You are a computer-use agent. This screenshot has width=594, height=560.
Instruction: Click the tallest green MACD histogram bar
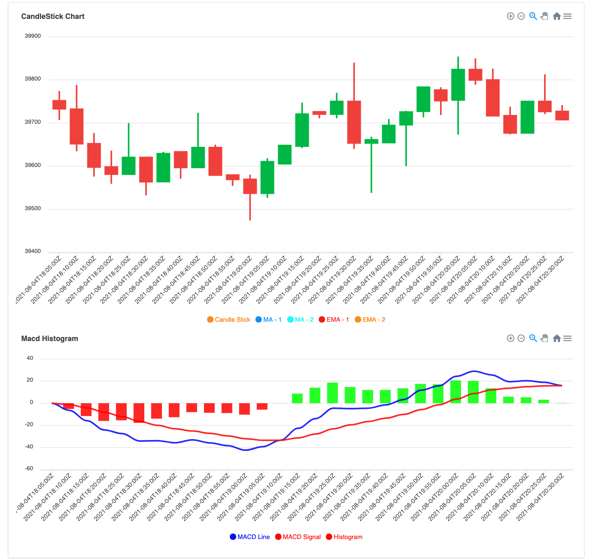point(456,392)
